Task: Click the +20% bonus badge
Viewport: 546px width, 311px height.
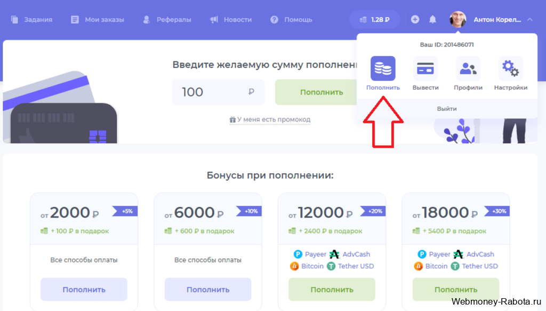Action: click(373, 211)
